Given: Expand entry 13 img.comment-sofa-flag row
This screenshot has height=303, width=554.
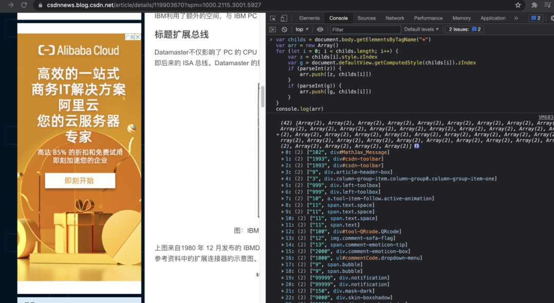Looking at the screenshot, I should coord(283,238).
